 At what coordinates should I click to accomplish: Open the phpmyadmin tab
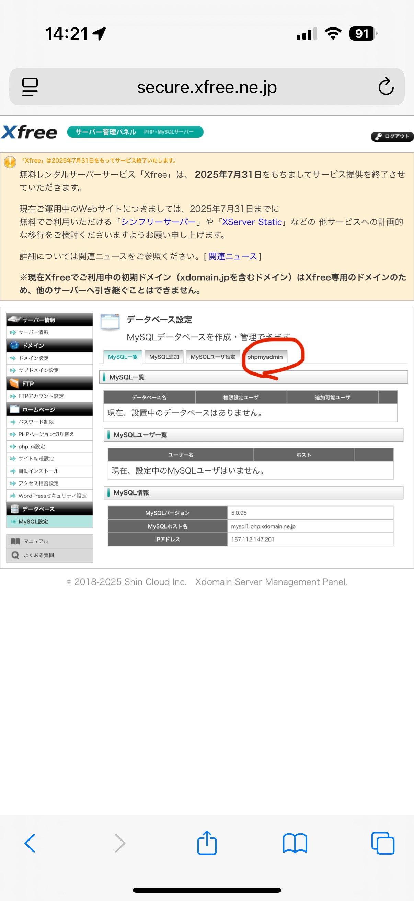click(265, 357)
